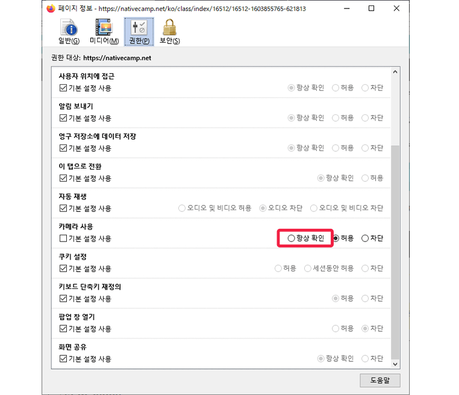Check 기본 설정 사용 under 카메라 사용

63,238
